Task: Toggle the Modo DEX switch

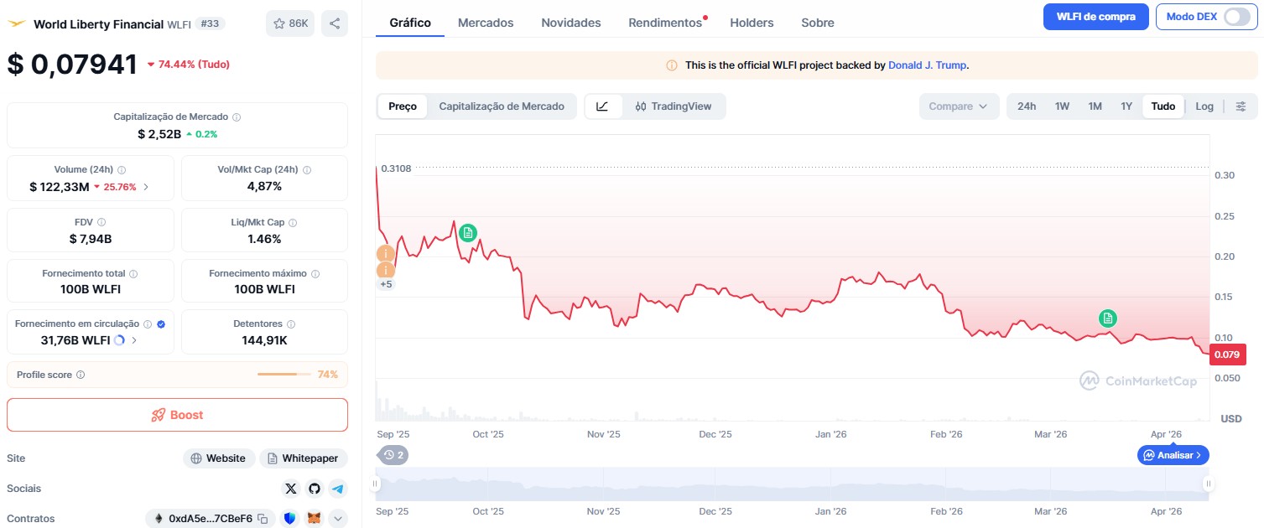Action: [x=1236, y=17]
